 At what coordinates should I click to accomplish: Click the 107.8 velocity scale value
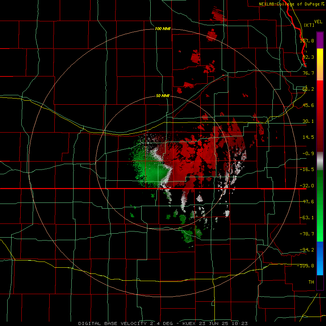tap(307, 41)
